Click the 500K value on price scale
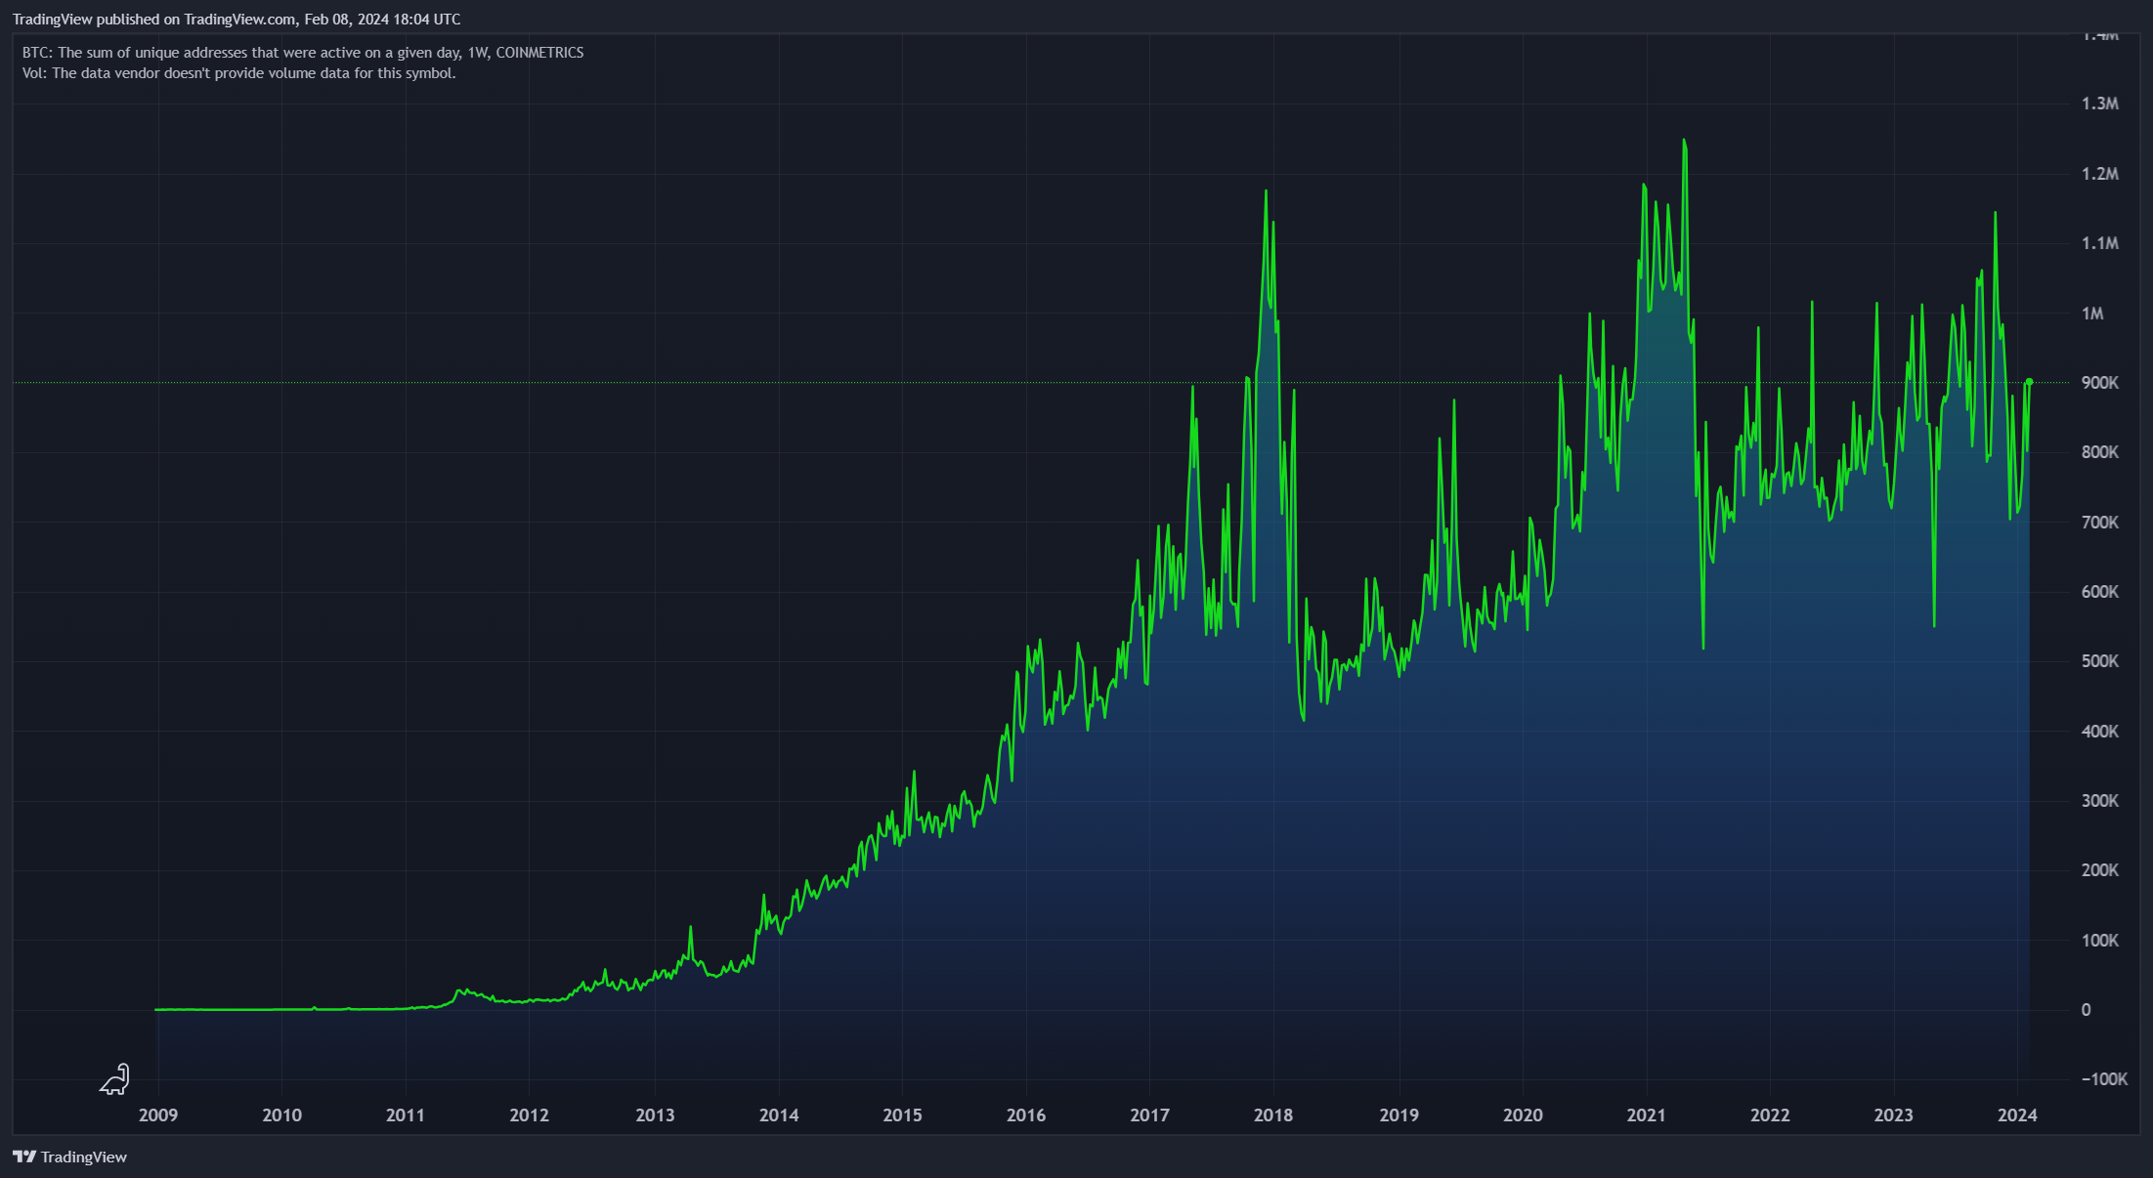This screenshot has width=2153, height=1178. click(x=2100, y=661)
